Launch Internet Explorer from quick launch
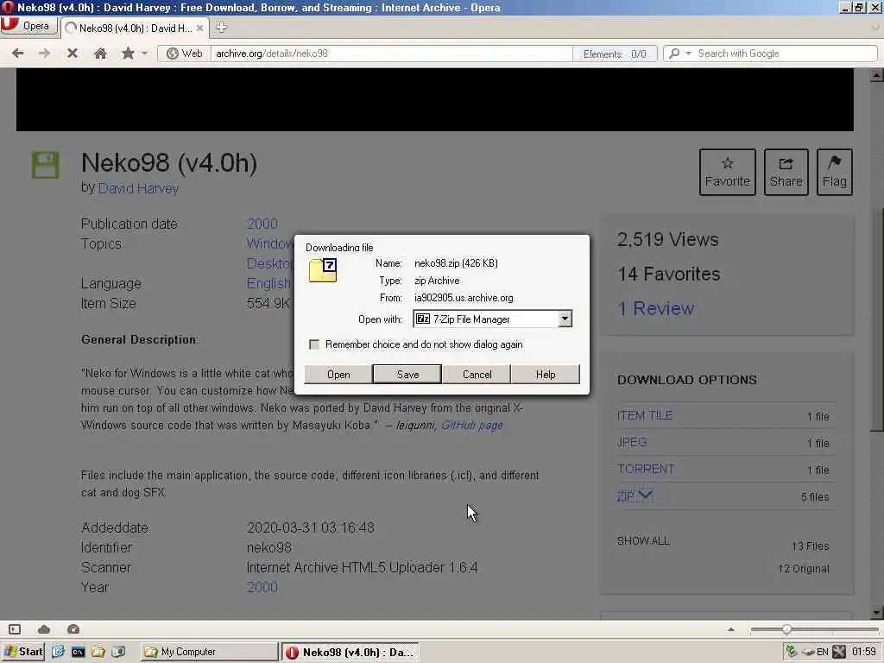Viewport: 884px width, 663px height. coord(58,652)
